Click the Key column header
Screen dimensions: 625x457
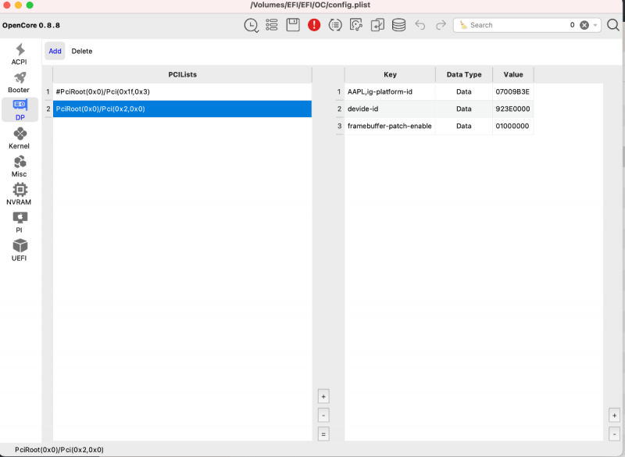[390, 74]
